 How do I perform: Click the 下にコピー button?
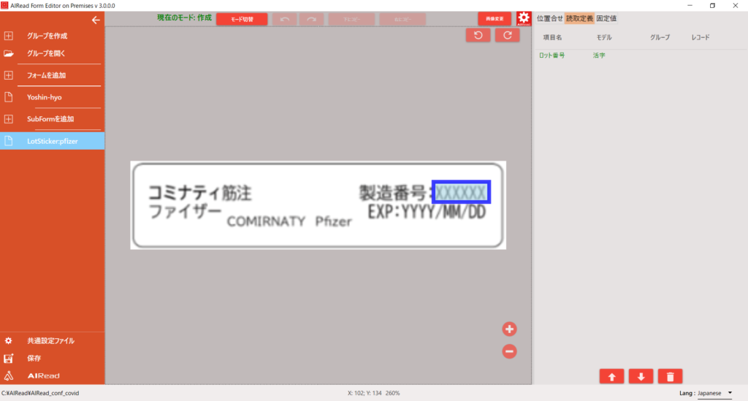[x=351, y=19]
